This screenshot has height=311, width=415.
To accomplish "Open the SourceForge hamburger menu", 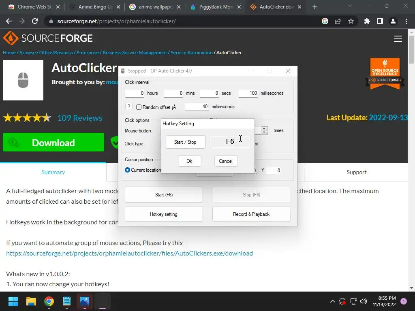I will [x=398, y=39].
